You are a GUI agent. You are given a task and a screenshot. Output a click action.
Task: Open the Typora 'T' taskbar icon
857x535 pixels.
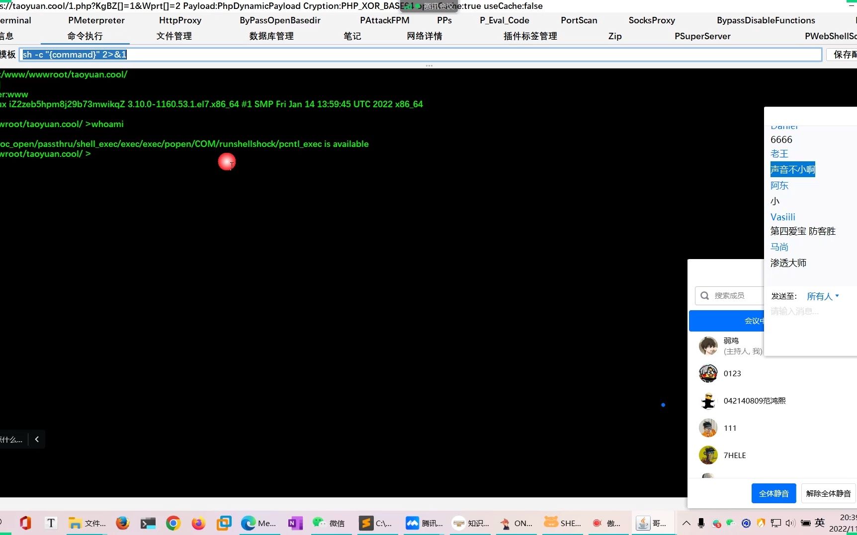51,523
